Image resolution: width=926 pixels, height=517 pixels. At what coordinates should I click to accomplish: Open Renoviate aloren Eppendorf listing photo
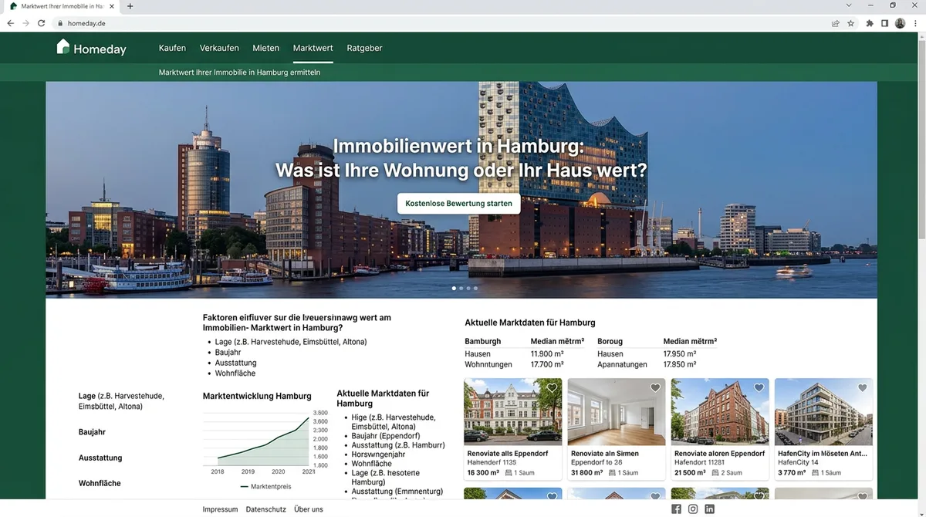720,411
